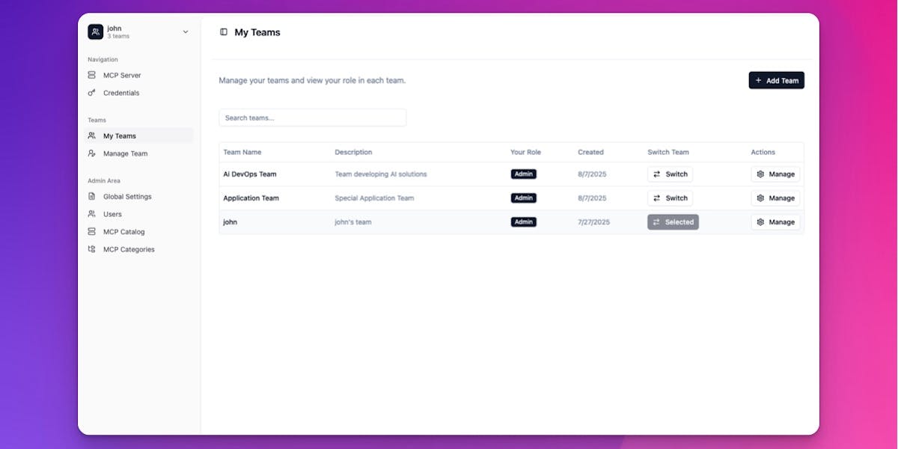Open the MCP Catalog server icon
This screenshot has height=449, width=898.
point(92,231)
